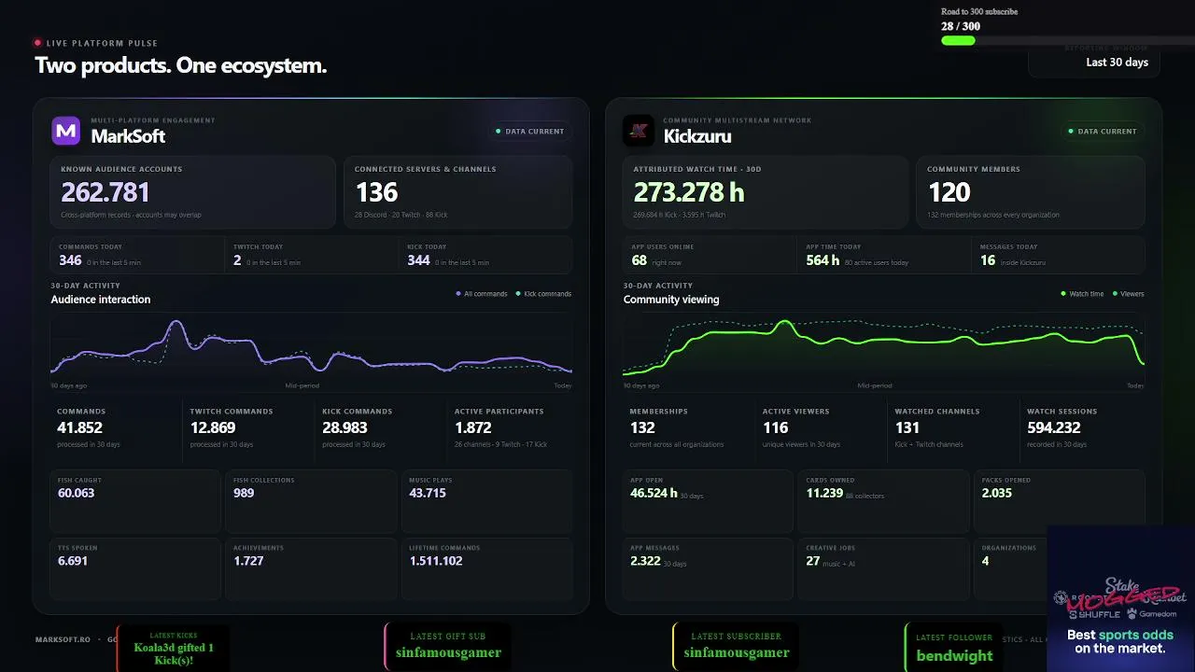Toggle the All commands legend series

pyautogui.click(x=481, y=294)
